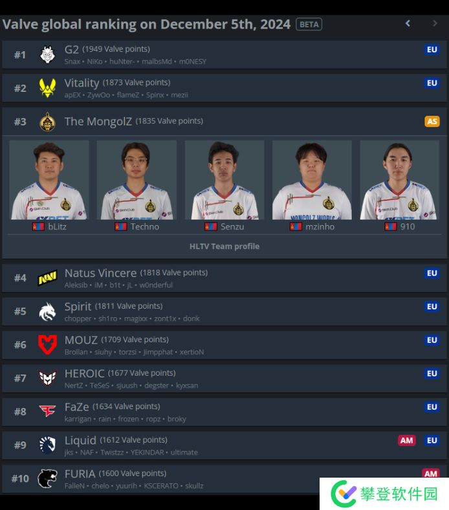The height and width of the screenshot is (510, 449).
Task: Click the HEROIC team logo
Action: (47, 378)
